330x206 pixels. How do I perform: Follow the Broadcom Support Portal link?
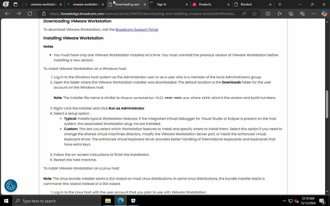[137, 29]
